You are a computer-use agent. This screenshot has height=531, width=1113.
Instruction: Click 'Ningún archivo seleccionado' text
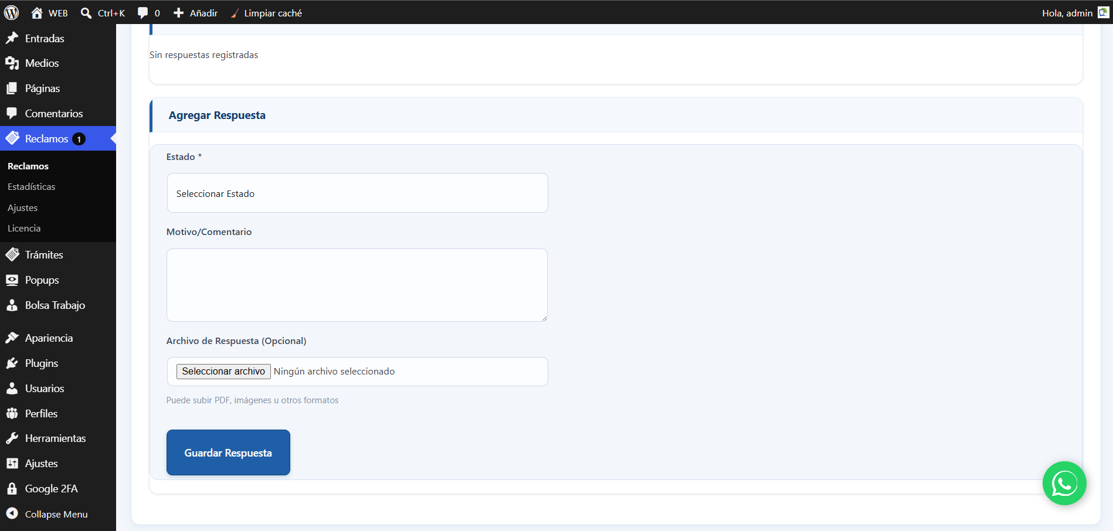pos(334,372)
